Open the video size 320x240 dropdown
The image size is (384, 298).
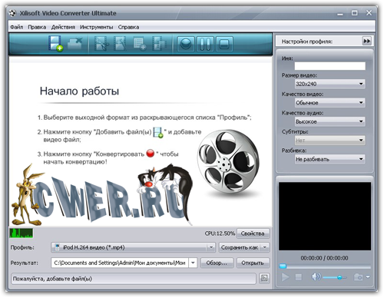[x=329, y=84]
